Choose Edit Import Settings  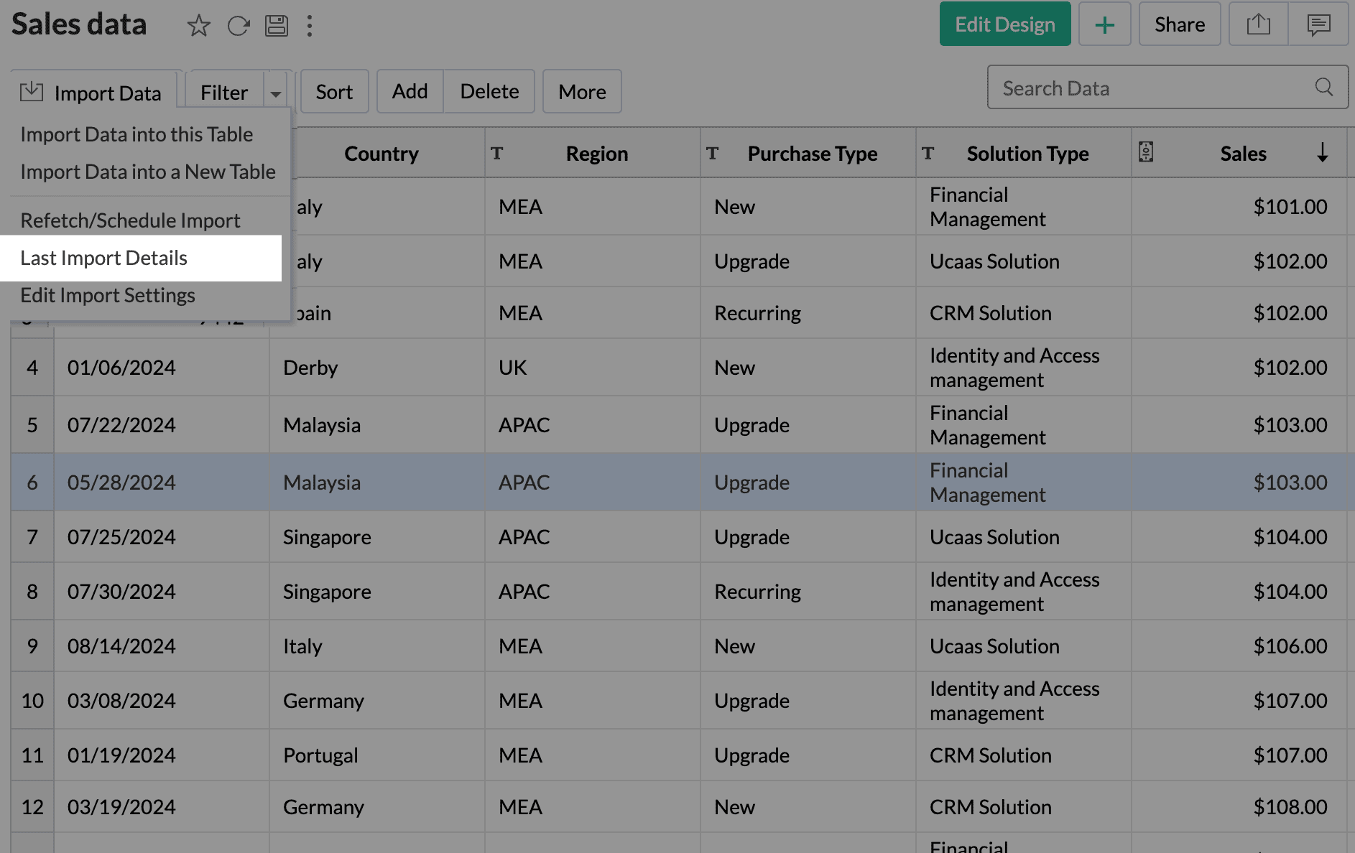click(x=108, y=295)
